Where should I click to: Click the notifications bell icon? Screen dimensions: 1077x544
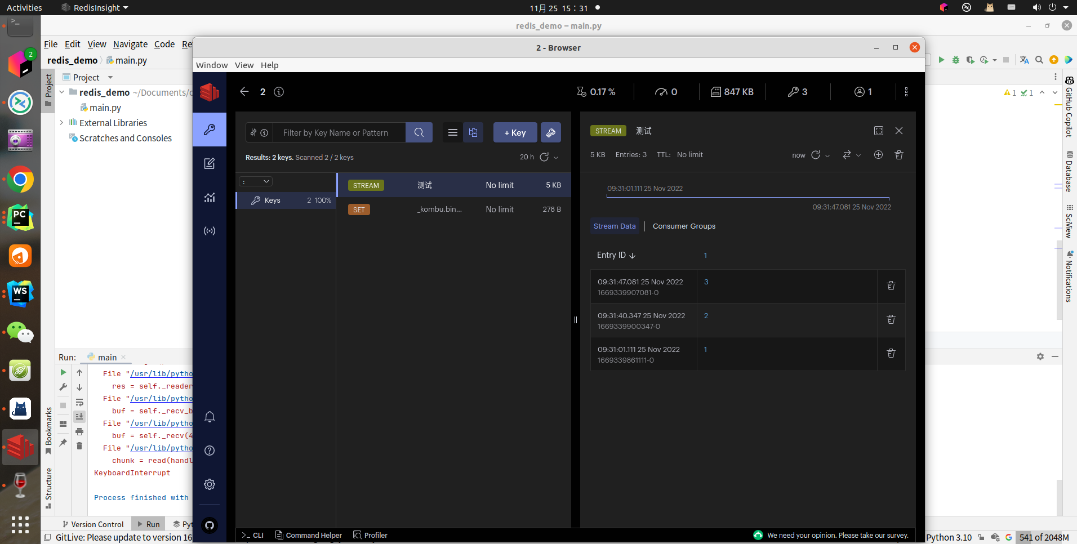point(210,417)
